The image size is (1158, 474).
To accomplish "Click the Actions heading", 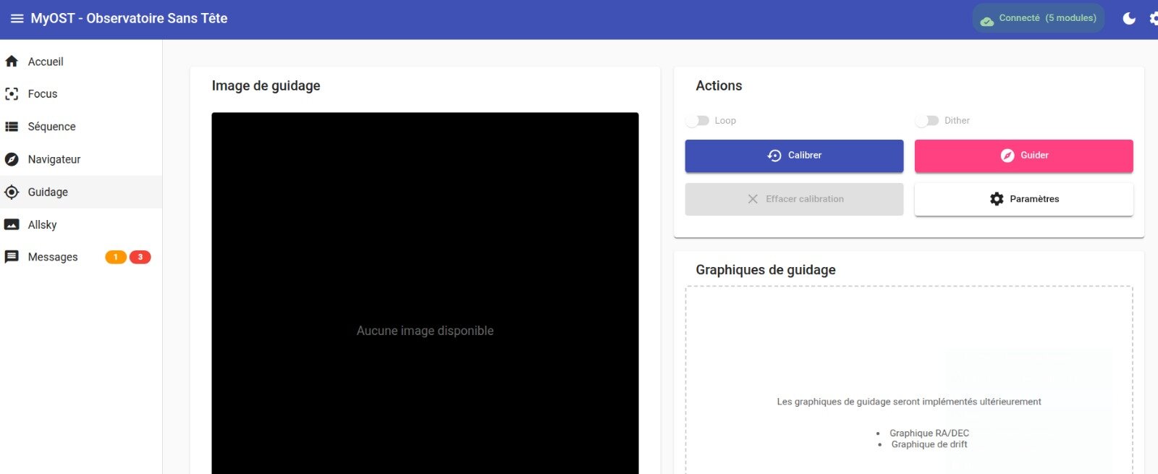I will tap(719, 85).
